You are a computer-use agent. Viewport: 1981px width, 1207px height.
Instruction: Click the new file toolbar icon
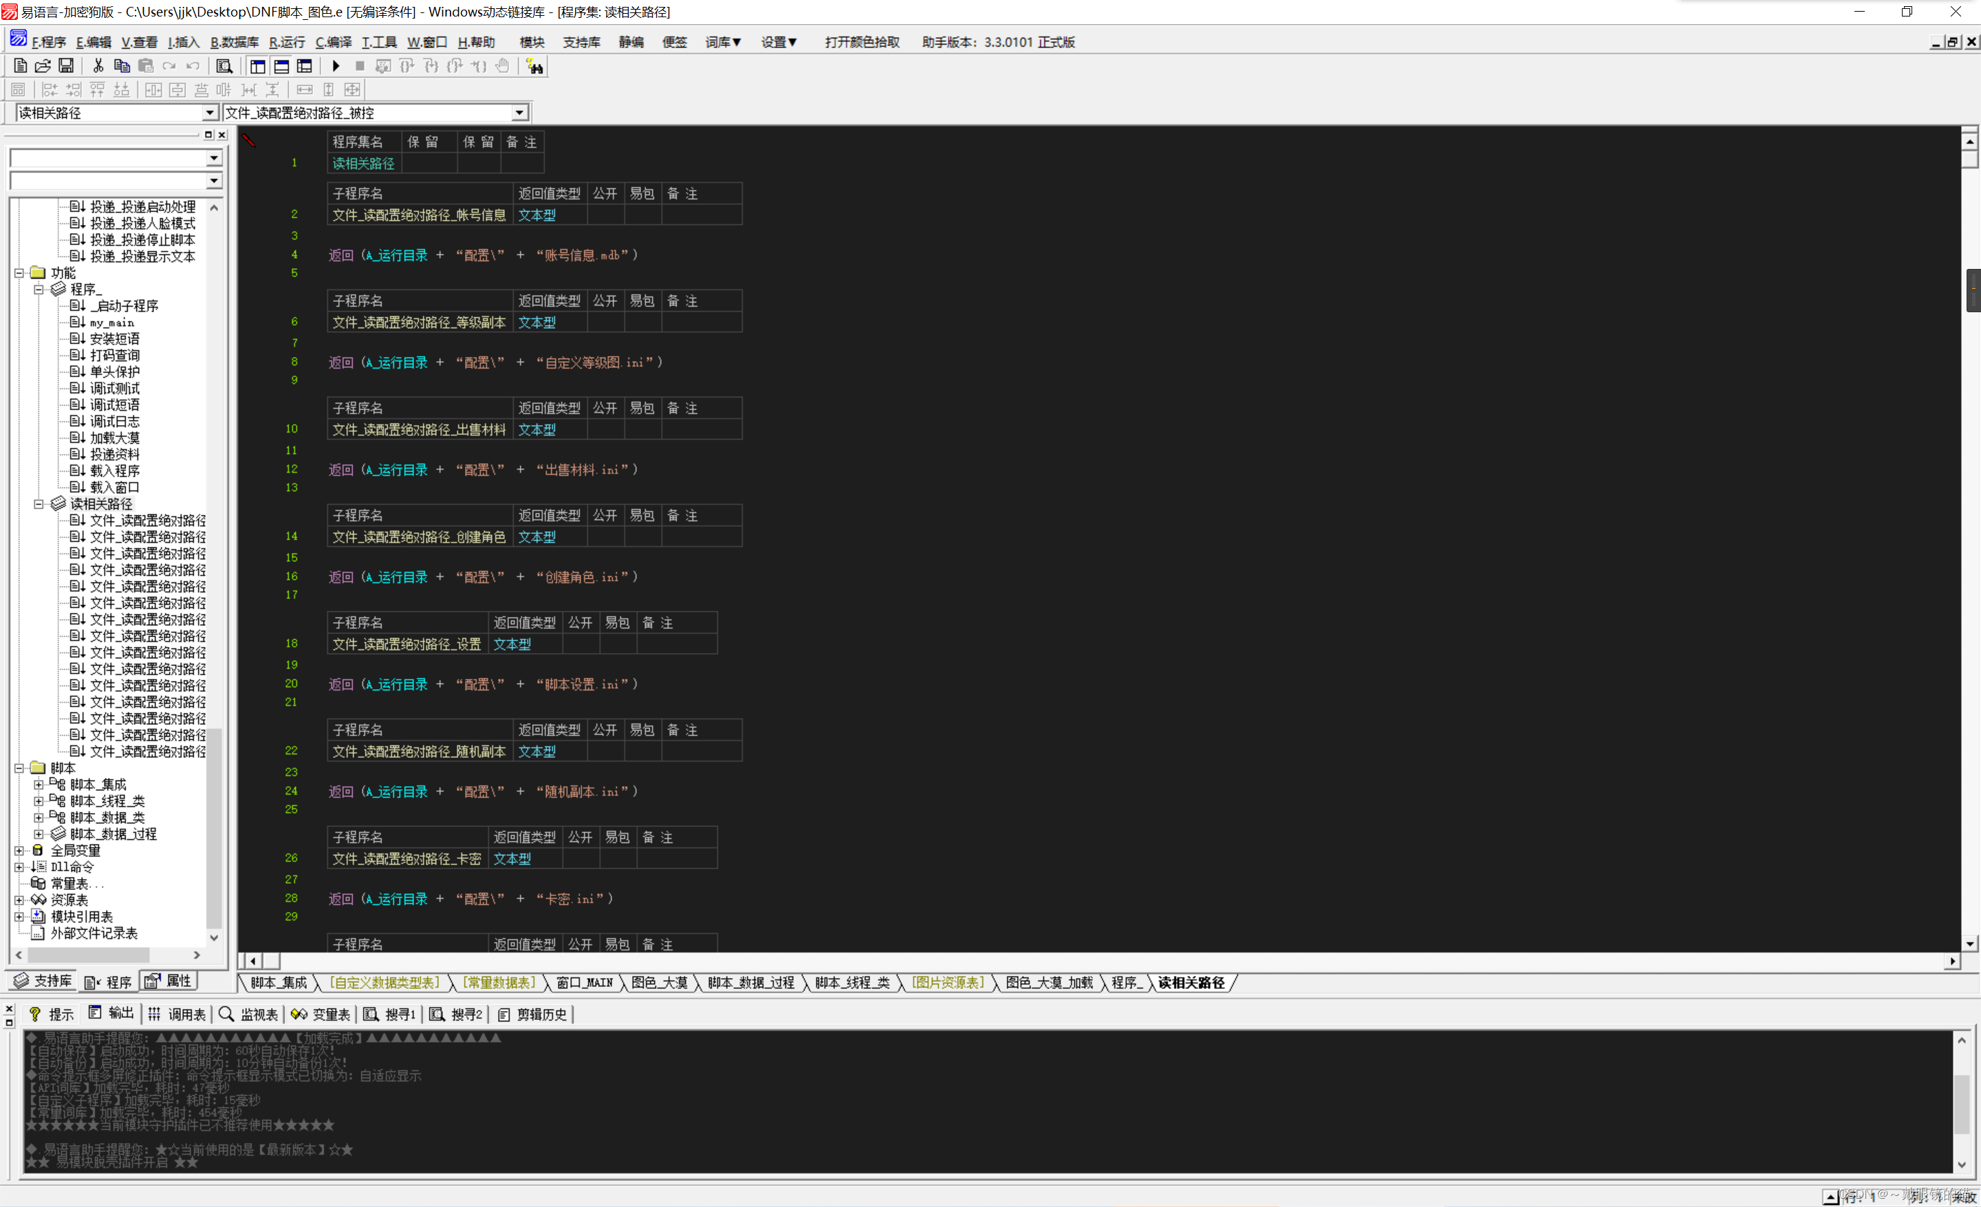(20, 66)
